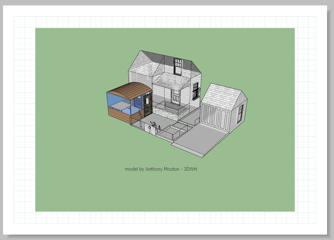Select the 'model by Anthony Mouton - 3DWH' caption
The width and height of the screenshot is (334, 240).
coord(161,169)
